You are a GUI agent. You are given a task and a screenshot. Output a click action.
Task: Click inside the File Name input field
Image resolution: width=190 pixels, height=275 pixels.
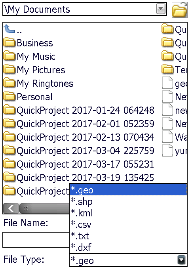36,240
